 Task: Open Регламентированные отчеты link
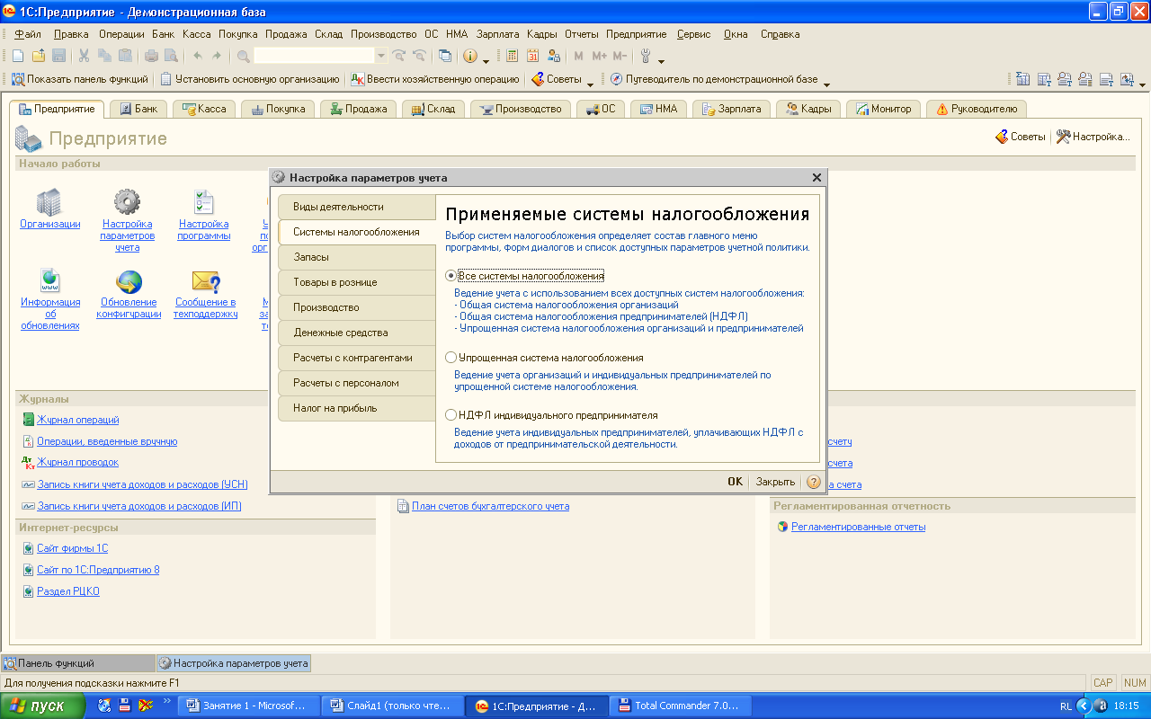858,527
